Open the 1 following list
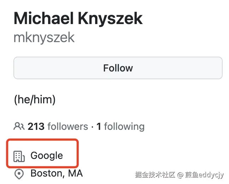The image size is (229, 184). pos(121,126)
